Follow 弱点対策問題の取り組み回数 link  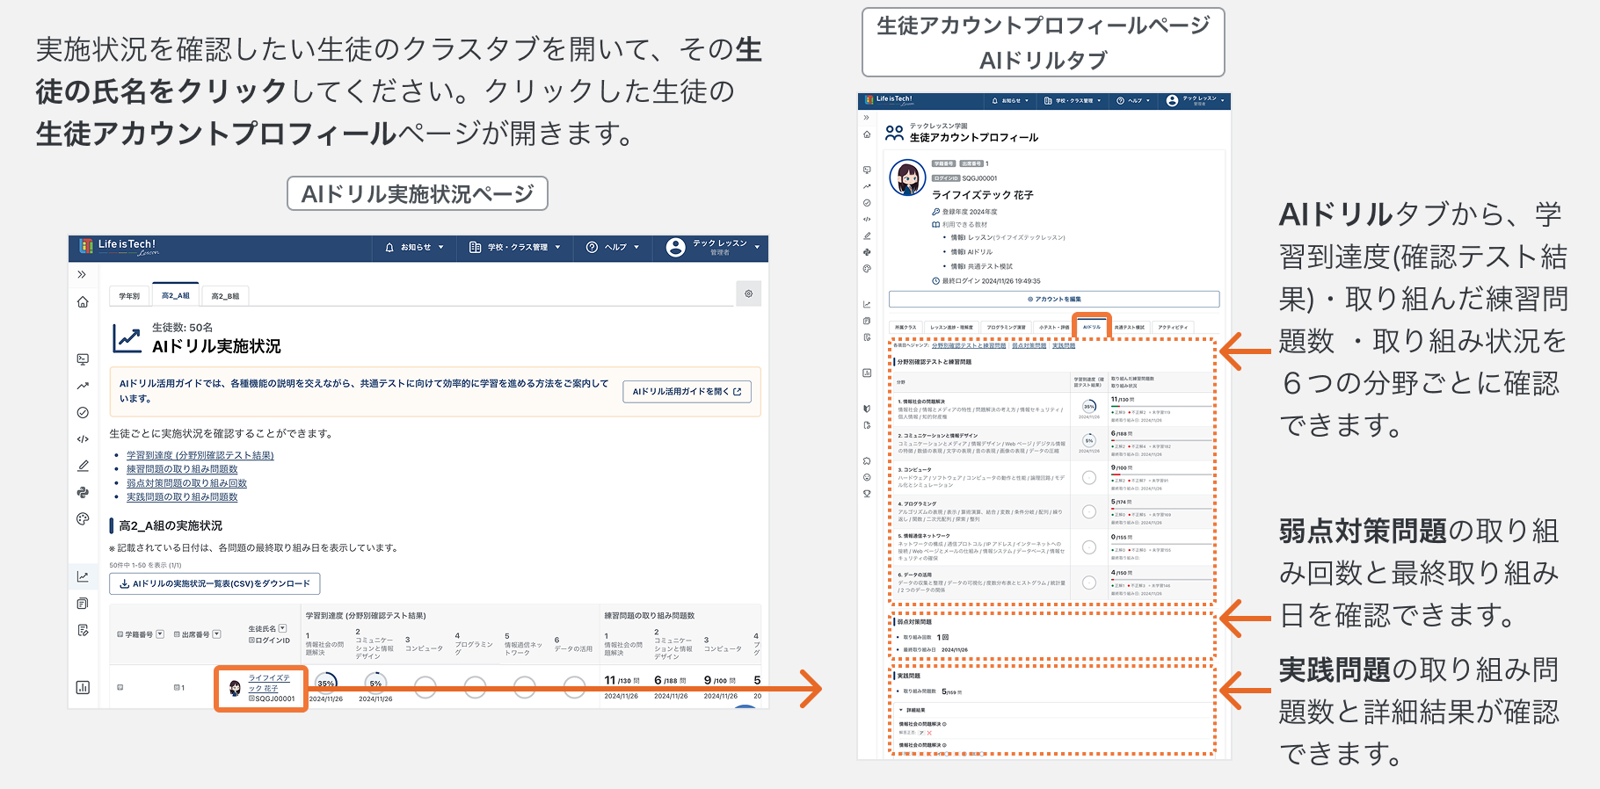[186, 483]
